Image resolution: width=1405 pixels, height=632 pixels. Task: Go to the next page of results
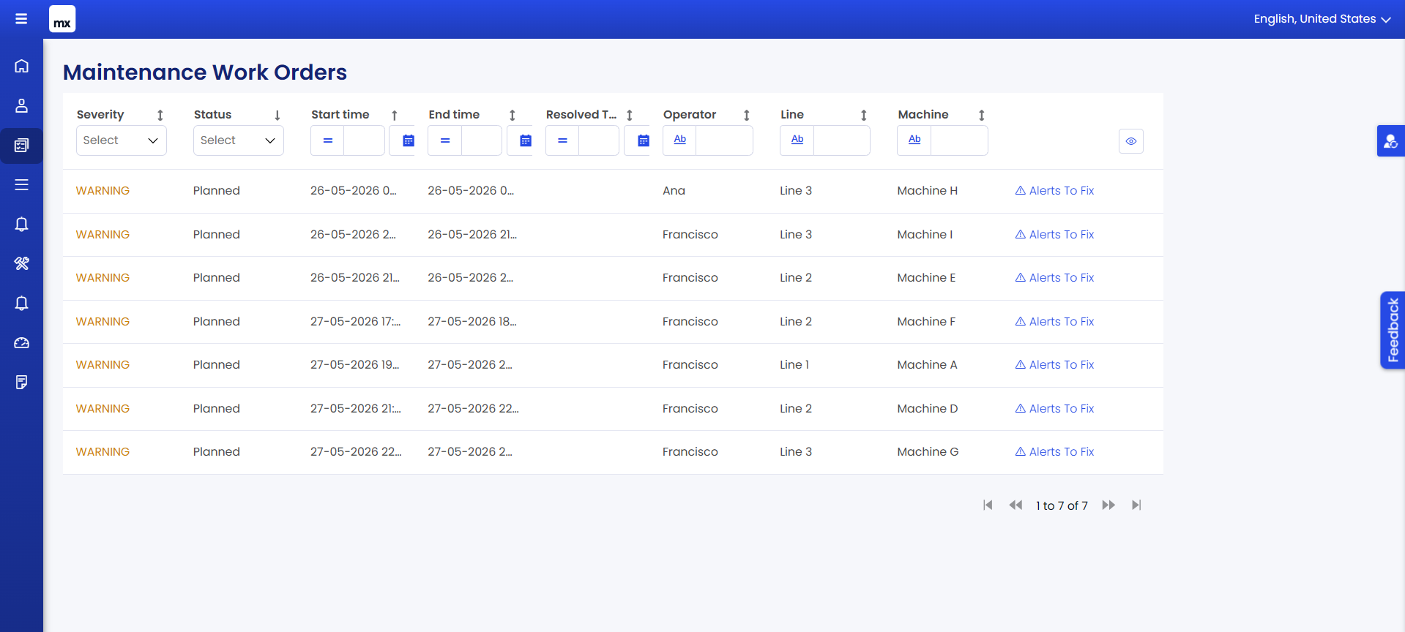(1108, 505)
